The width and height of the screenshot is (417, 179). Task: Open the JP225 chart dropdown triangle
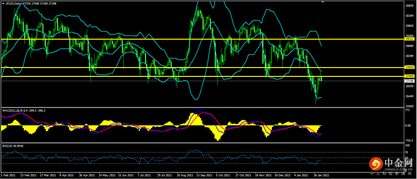click(3, 4)
